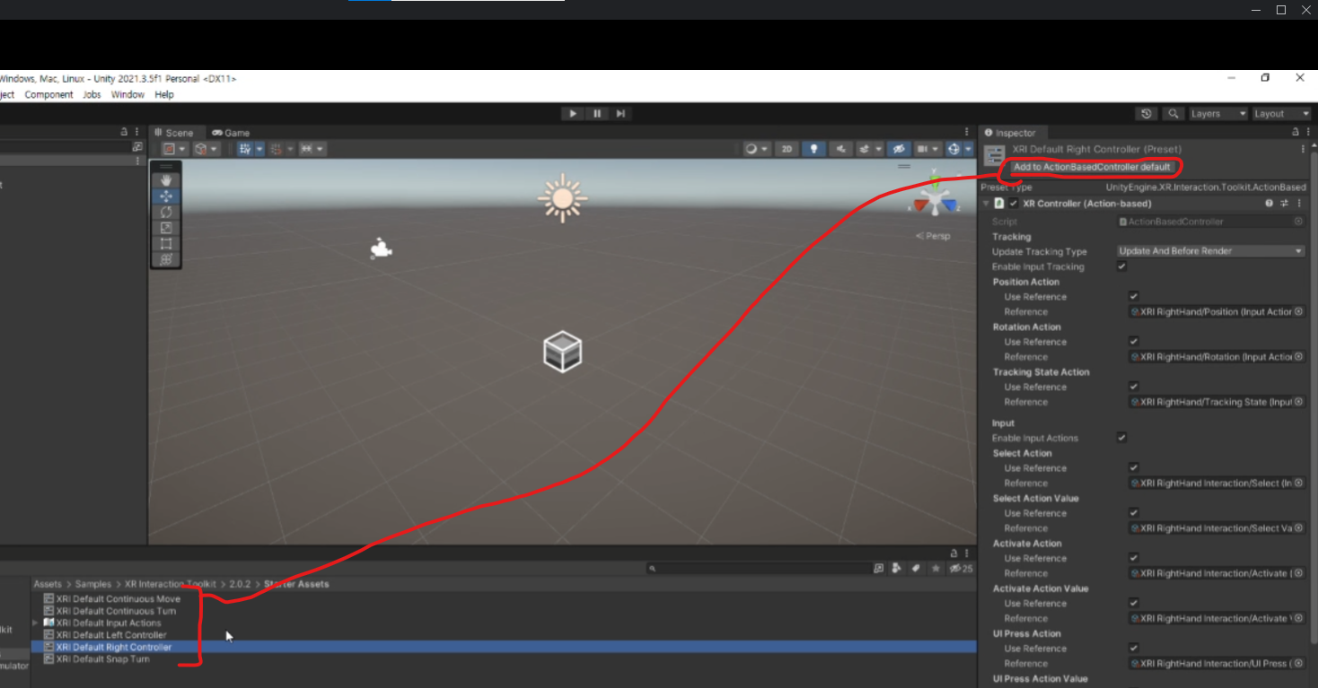Toggle scene lighting bulb icon
Screen dimensions: 1318x688
813,149
